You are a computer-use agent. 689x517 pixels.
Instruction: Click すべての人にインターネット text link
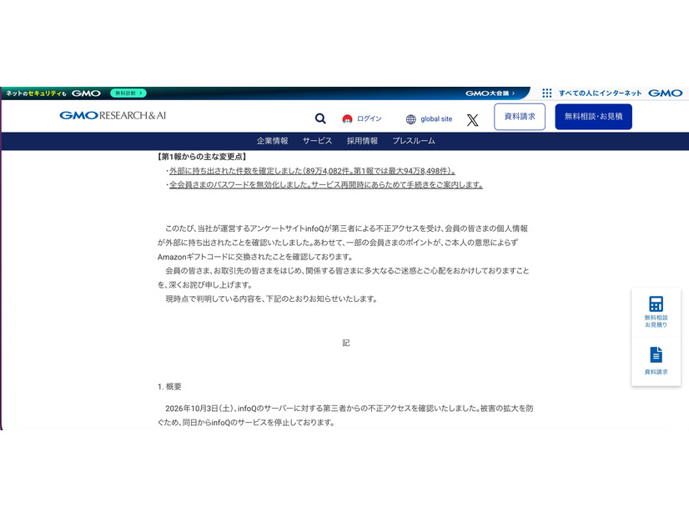pyautogui.click(x=601, y=93)
